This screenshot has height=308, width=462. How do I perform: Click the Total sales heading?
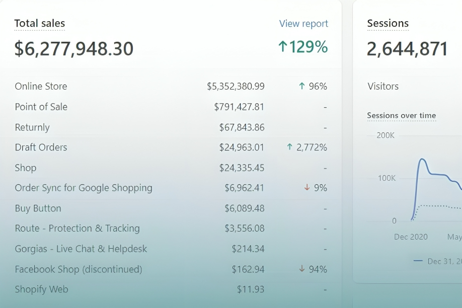(x=39, y=23)
